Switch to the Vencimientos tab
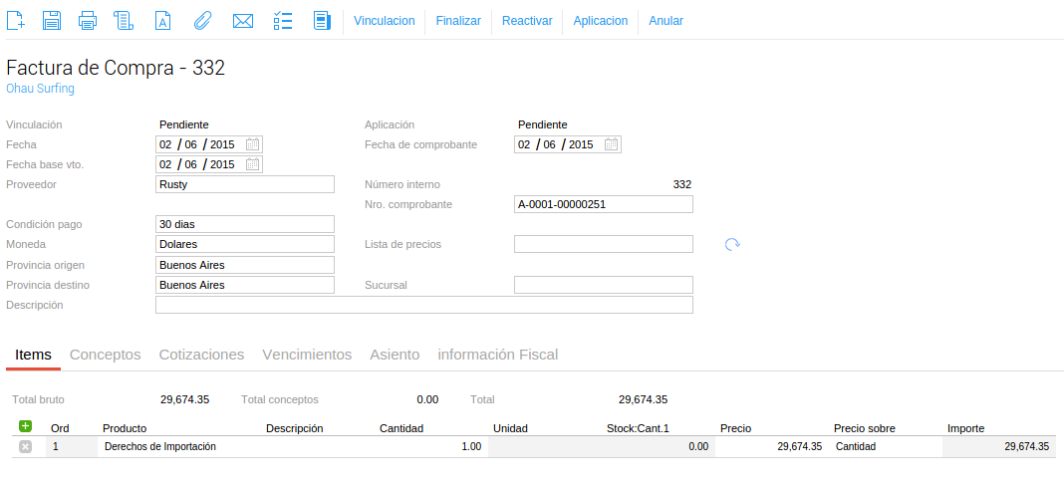The image size is (1064, 486). (307, 355)
